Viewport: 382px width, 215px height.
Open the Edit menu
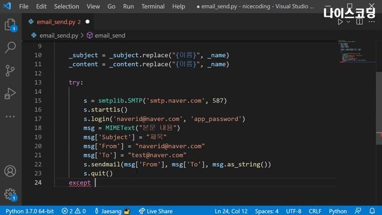coord(41,7)
